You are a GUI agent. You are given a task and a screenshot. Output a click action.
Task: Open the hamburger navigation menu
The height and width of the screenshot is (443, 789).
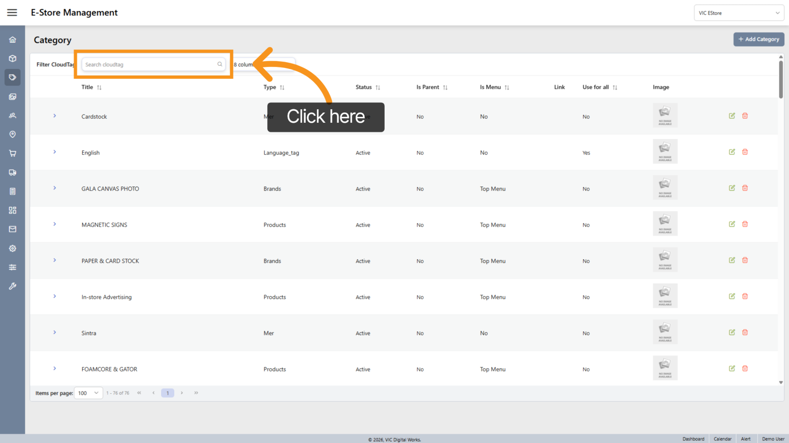pos(12,13)
